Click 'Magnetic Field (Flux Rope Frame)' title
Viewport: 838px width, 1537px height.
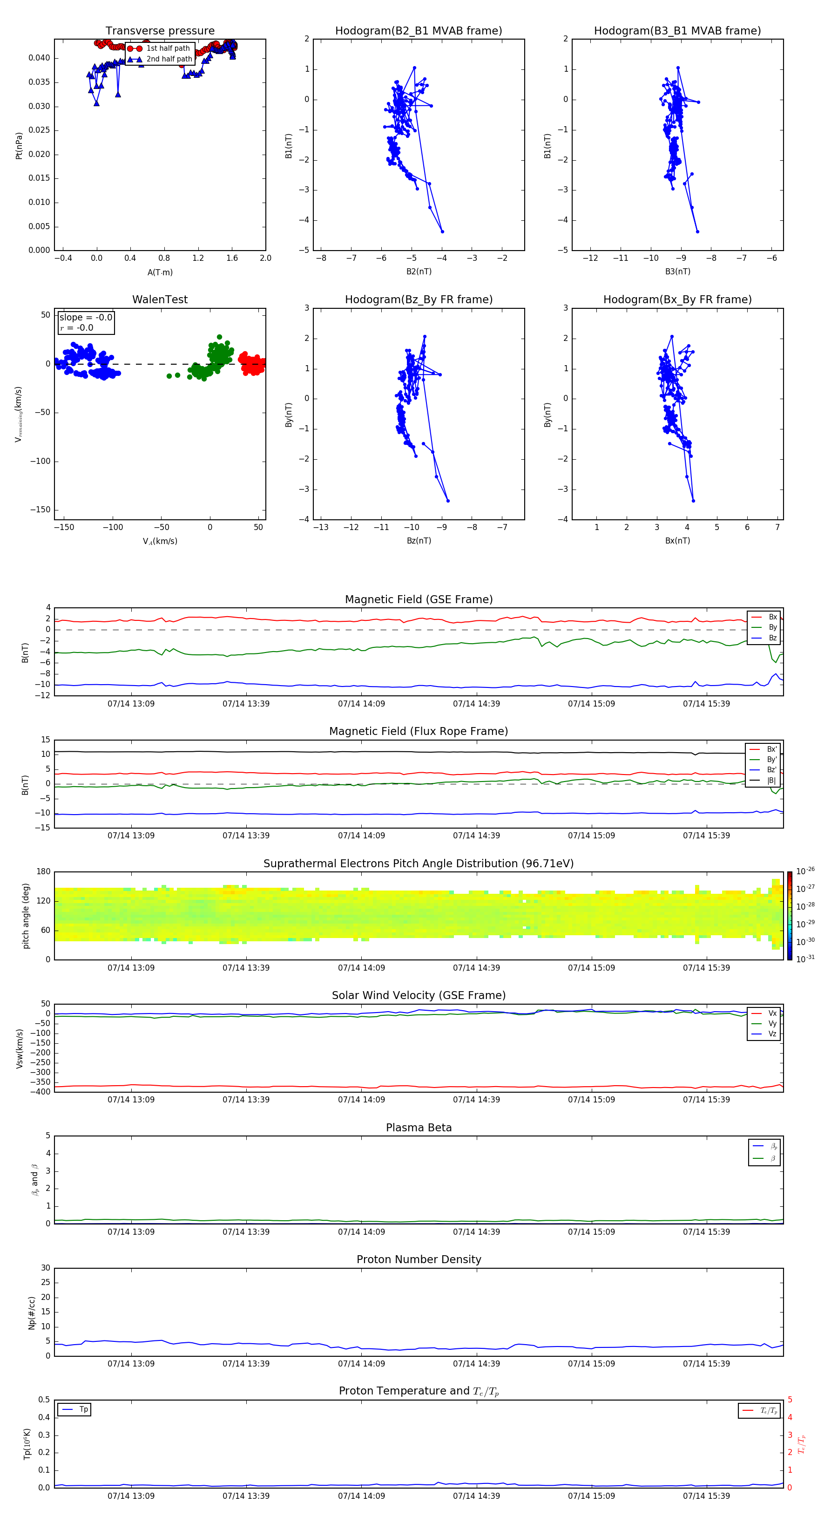pos(419,732)
